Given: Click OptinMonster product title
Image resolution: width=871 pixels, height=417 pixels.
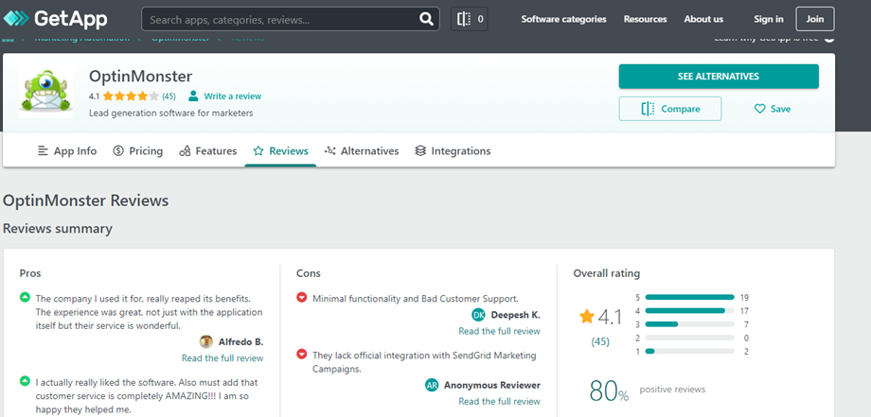Looking at the screenshot, I should [140, 77].
